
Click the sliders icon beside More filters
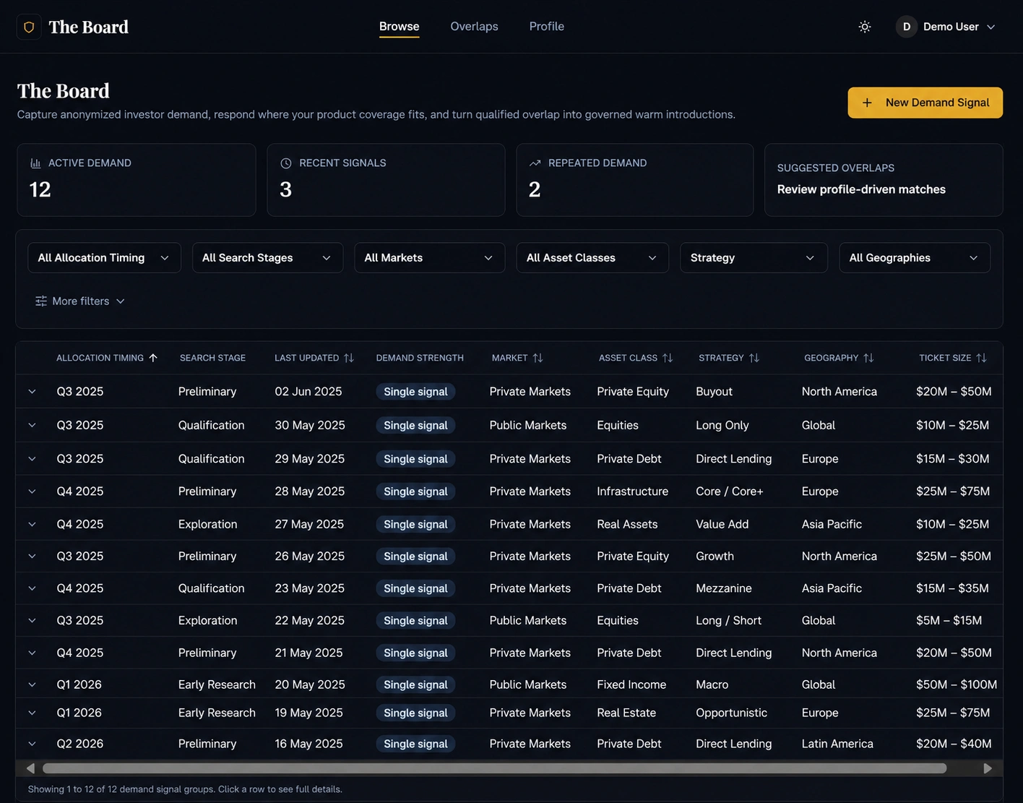41,301
